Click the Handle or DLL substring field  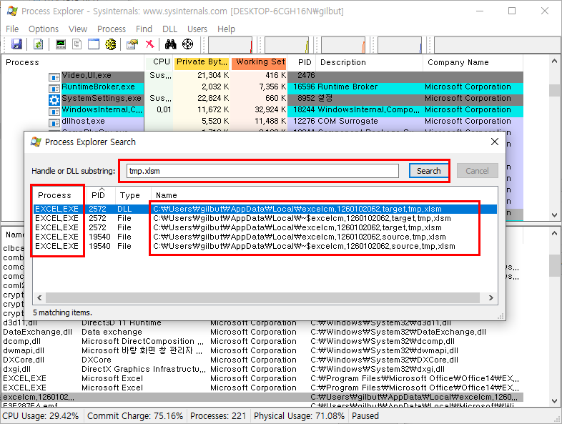coord(262,171)
